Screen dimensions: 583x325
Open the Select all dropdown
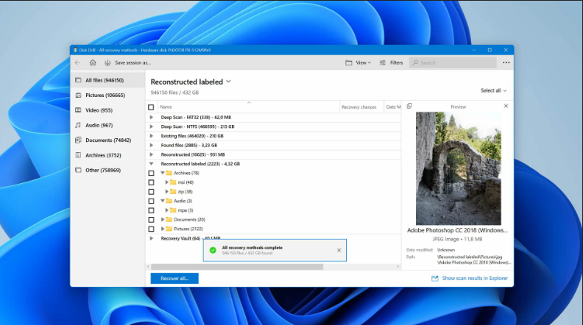pos(493,90)
